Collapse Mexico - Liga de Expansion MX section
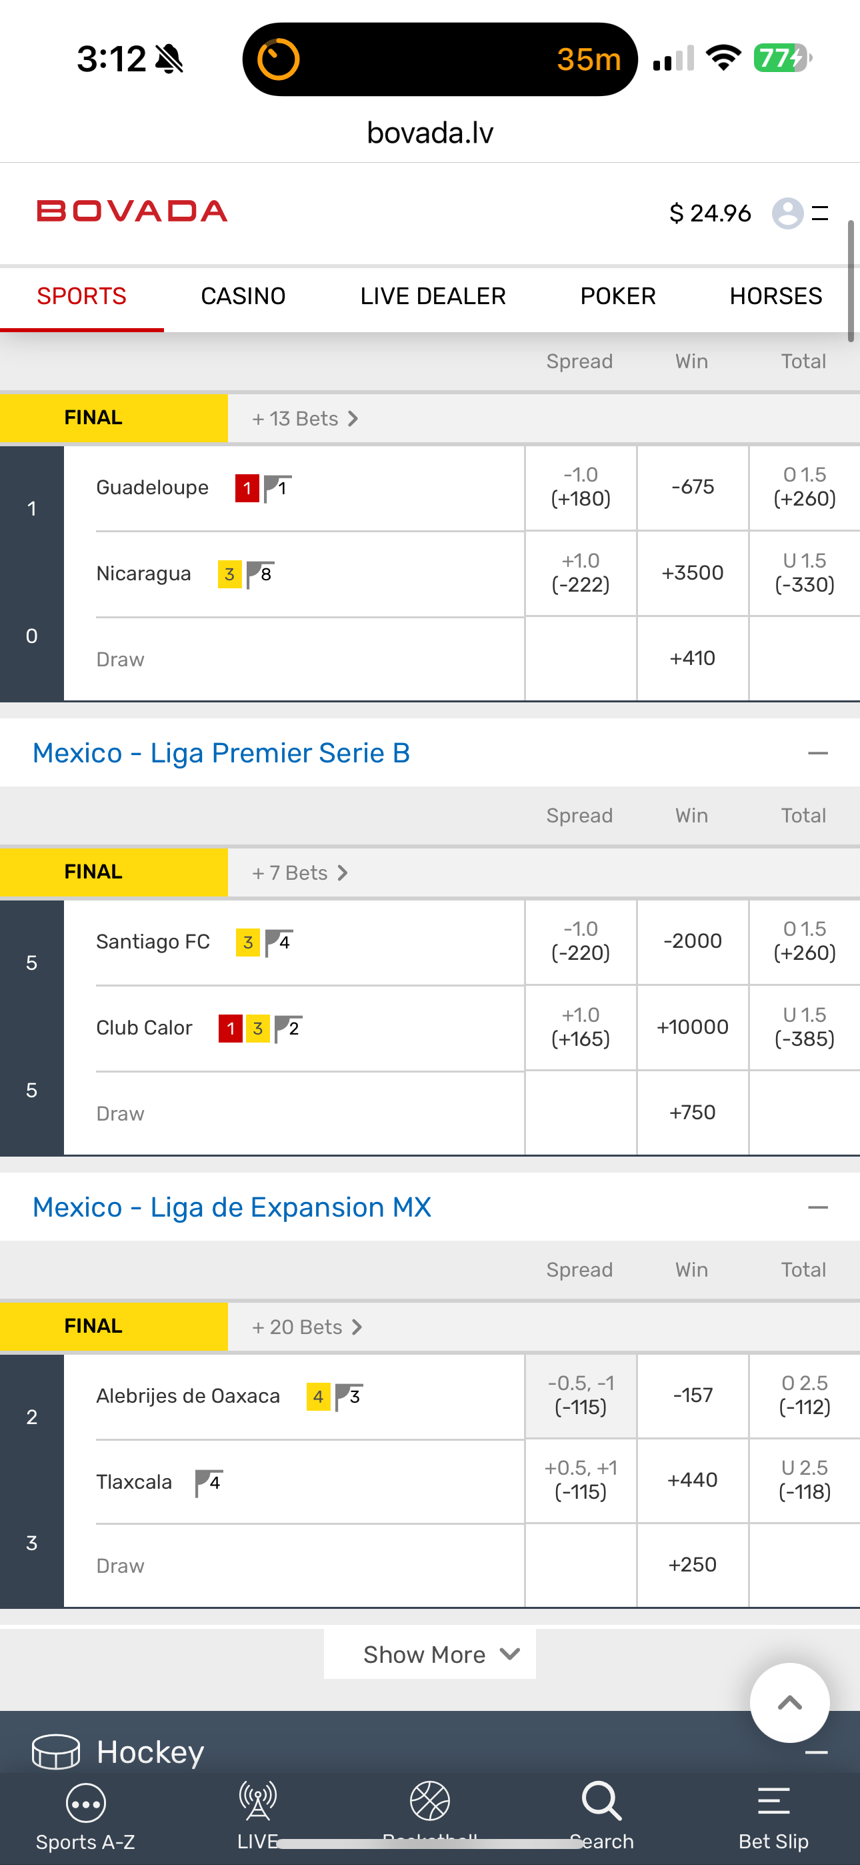The height and width of the screenshot is (1865, 860). [817, 1207]
